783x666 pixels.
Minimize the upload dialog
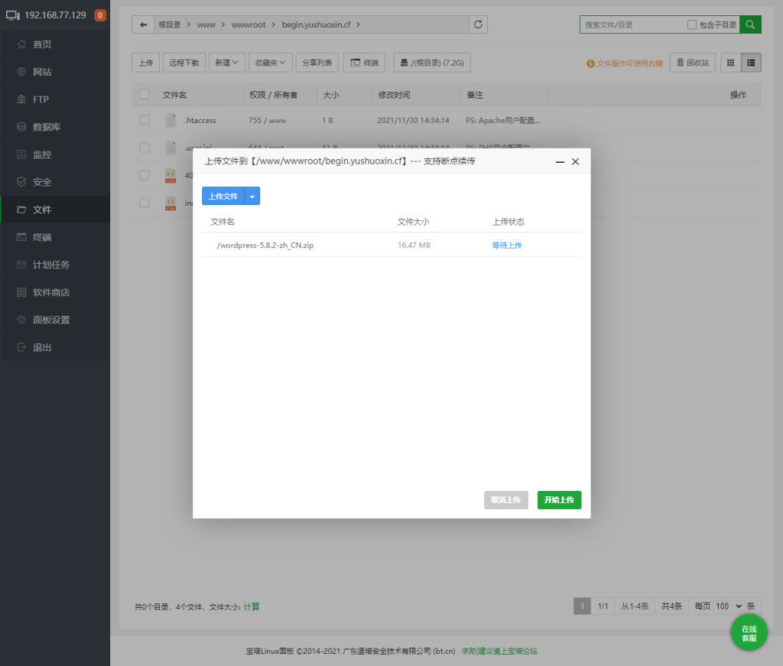click(x=560, y=162)
